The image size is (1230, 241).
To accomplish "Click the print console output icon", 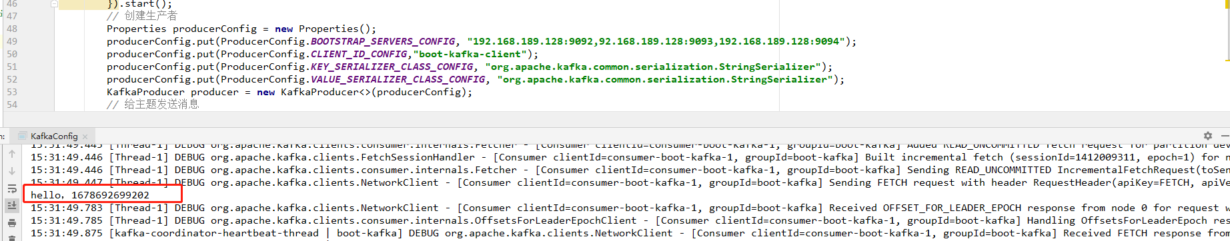I will [x=12, y=223].
